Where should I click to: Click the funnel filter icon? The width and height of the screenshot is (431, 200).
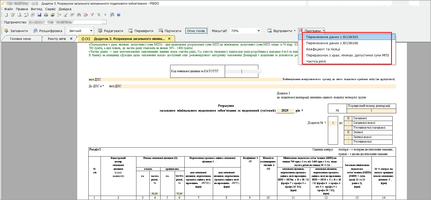coord(92,15)
